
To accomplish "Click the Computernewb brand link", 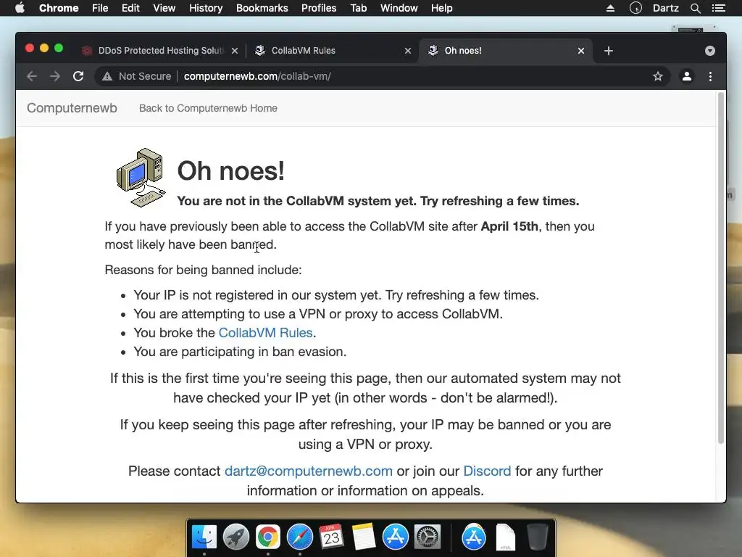I will pos(72,108).
